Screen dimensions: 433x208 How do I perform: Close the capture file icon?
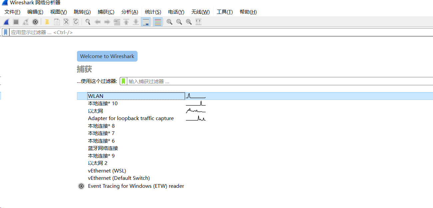[x=66, y=22]
